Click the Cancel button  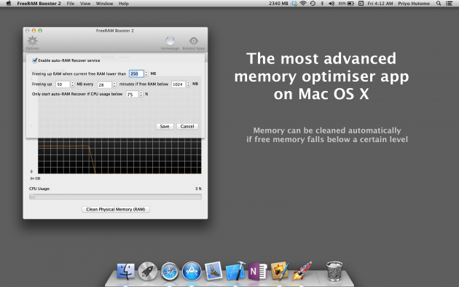point(187,127)
